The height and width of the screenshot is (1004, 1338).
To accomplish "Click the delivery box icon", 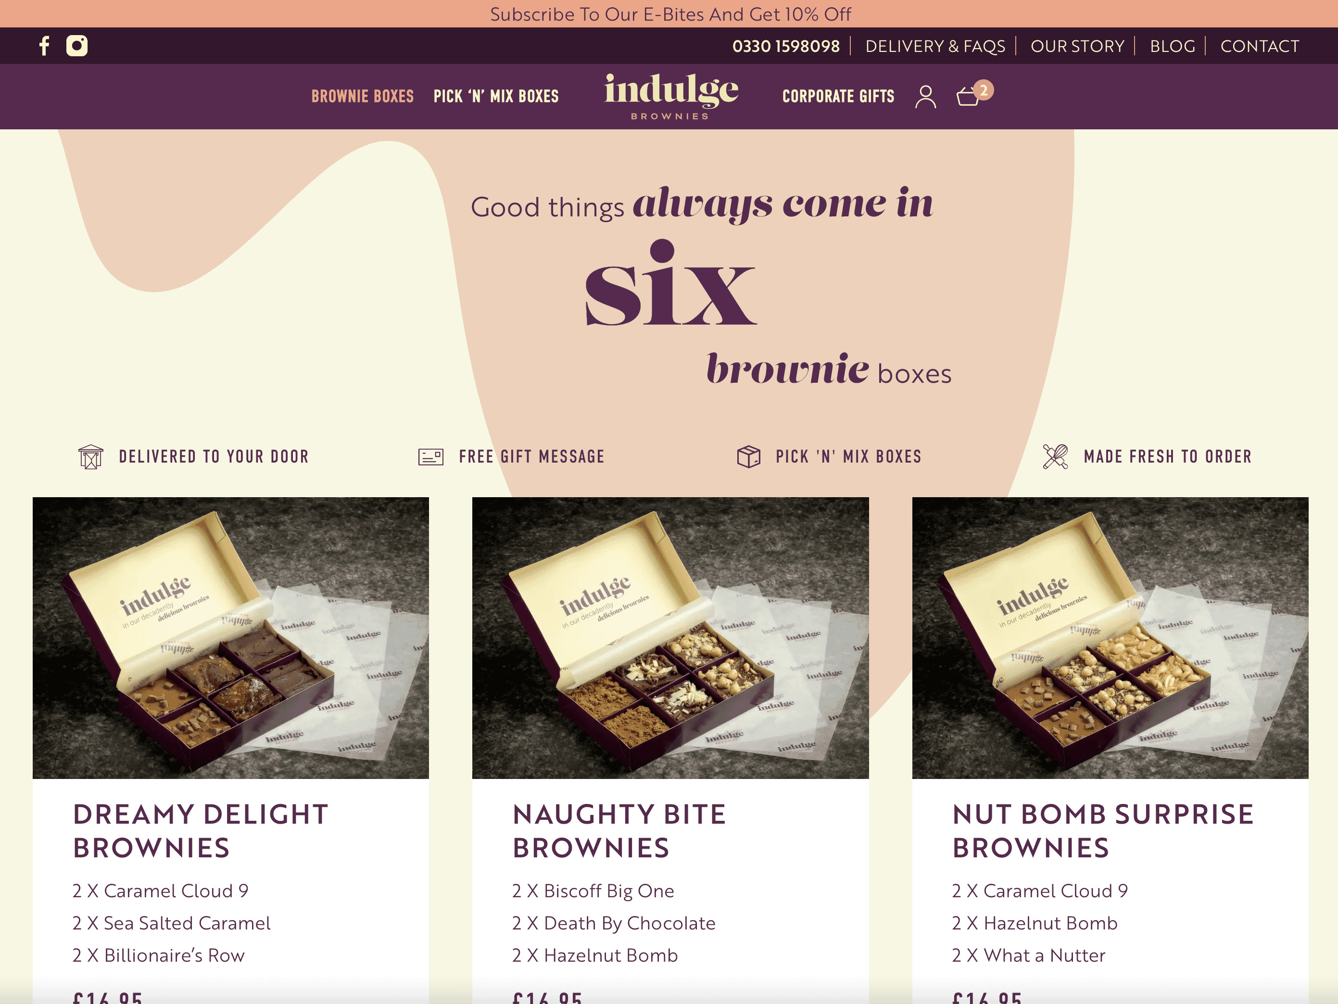I will coord(91,457).
